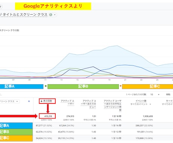Click the date 11 on chart axis
Viewport: 173px width, 143px height.
[x=46, y=80]
